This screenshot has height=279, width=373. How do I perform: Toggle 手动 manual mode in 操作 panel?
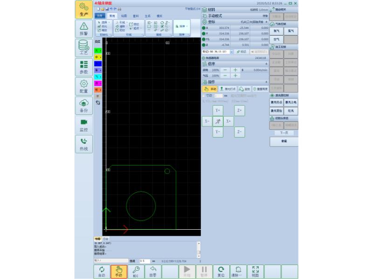point(210,89)
